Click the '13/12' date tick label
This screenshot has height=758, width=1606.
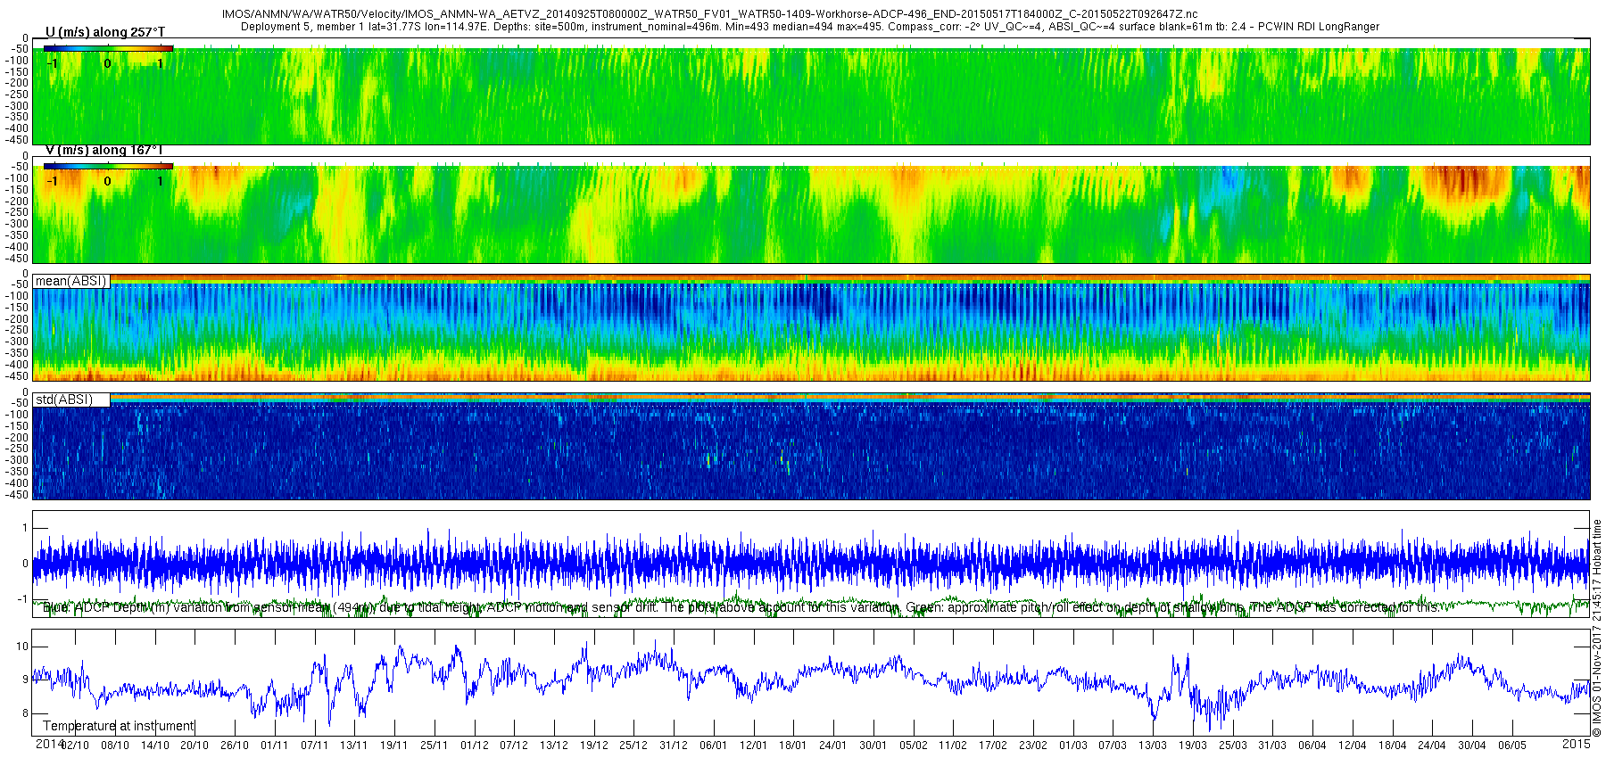pos(554,746)
